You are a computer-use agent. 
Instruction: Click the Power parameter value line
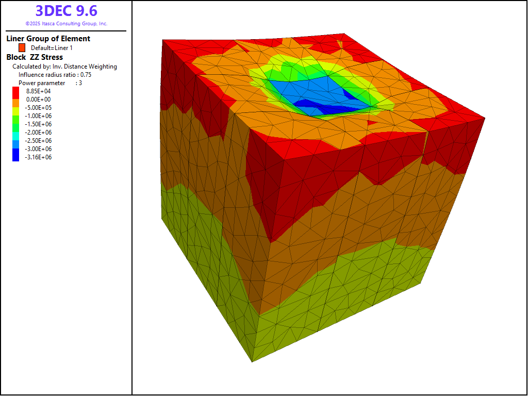[50, 83]
